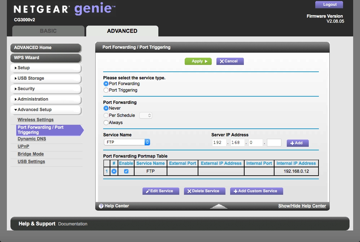360x242 pixels.
Task: Click Delete Service
Action: (x=205, y=191)
